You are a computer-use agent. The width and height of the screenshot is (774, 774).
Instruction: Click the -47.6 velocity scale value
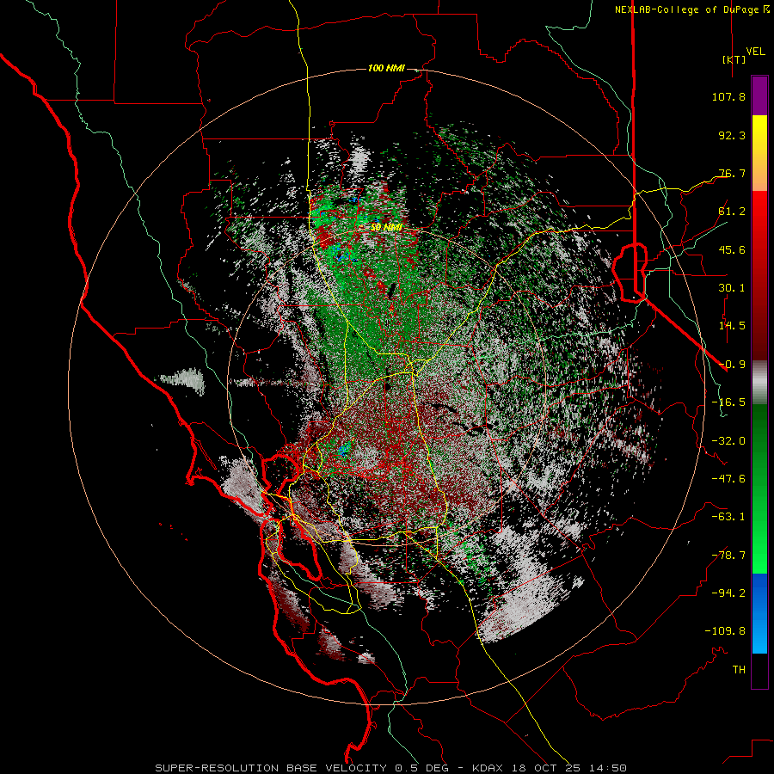(x=728, y=479)
